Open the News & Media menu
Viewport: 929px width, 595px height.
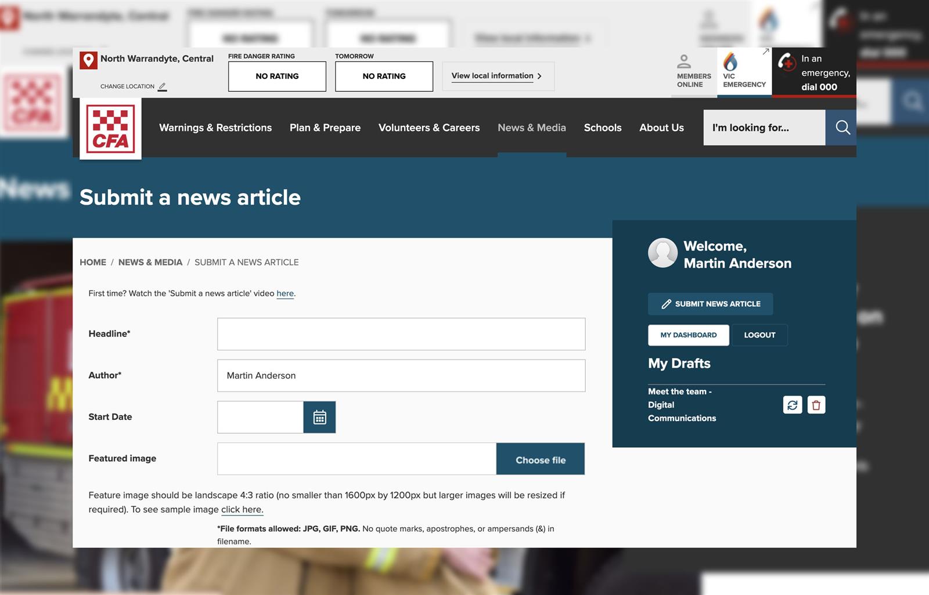tap(531, 128)
